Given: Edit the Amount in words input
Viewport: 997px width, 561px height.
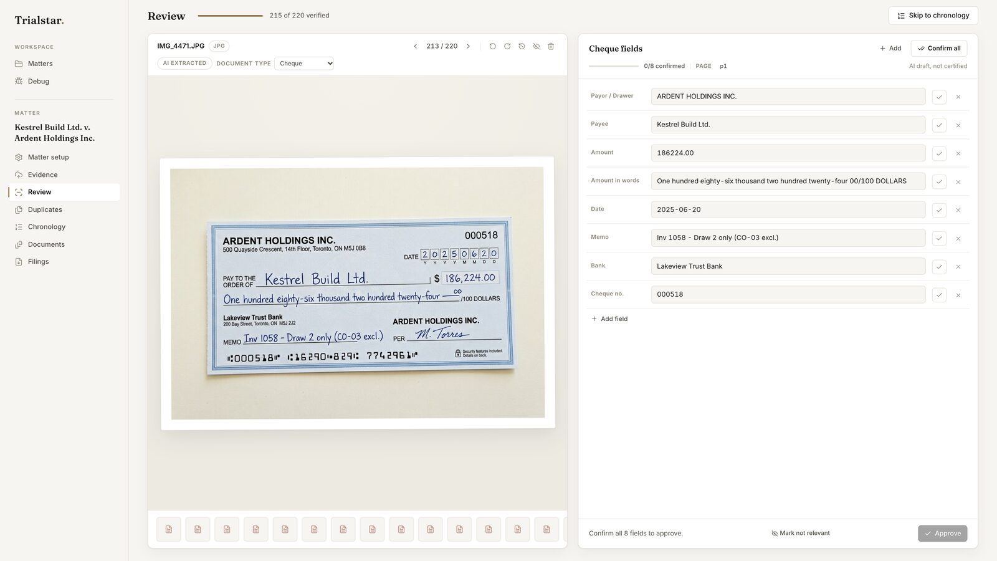Looking at the screenshot, I should coord(788,181).
